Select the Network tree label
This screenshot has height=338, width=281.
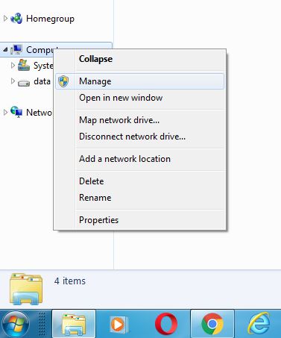point(39,113)
